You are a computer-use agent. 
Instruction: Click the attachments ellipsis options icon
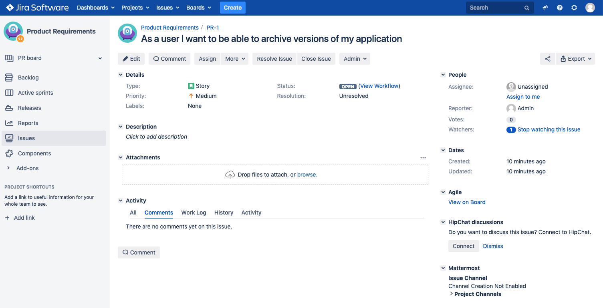(423, 158)
